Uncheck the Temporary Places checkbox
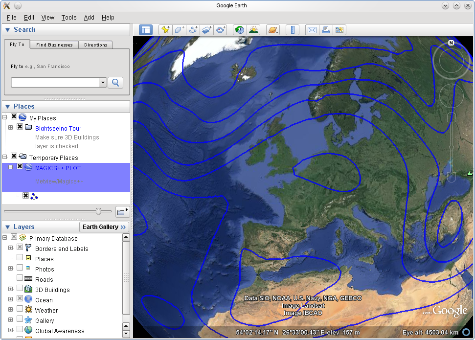 pos(14,156)
